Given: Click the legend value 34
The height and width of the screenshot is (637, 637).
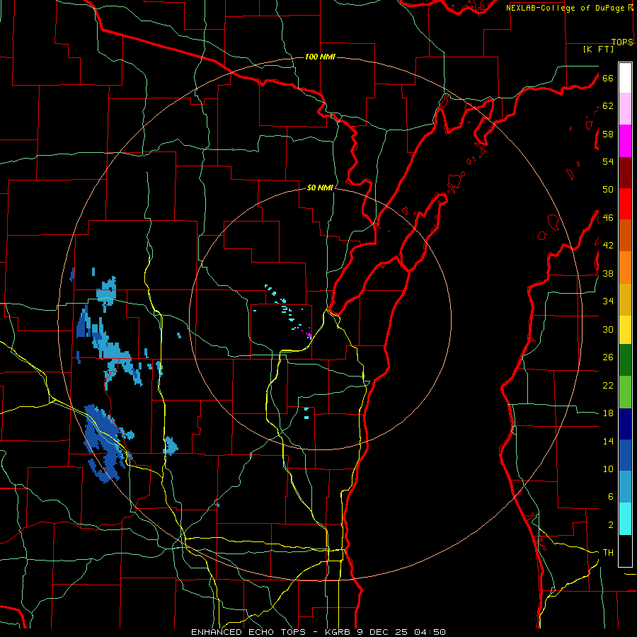Looking at the screenshot, I should (x=608, y=301).
